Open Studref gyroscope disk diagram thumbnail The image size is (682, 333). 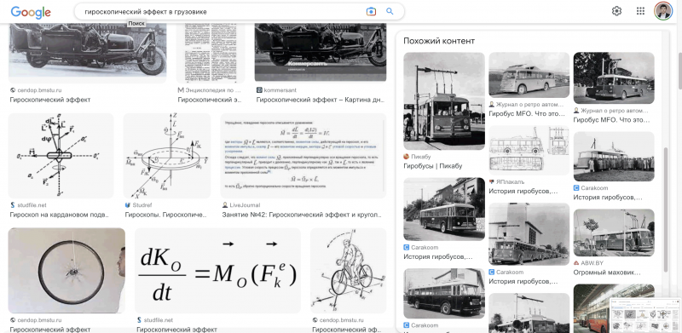(167, 156)
